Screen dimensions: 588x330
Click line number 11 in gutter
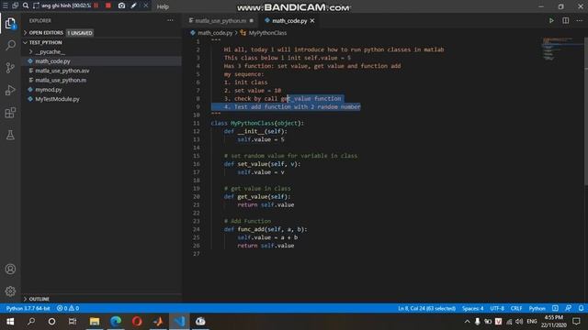197,123
